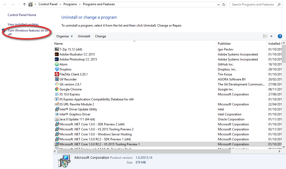
Task: Select the Java 8 Update 111 (64-bit) entry
Action: pos(168,119)
